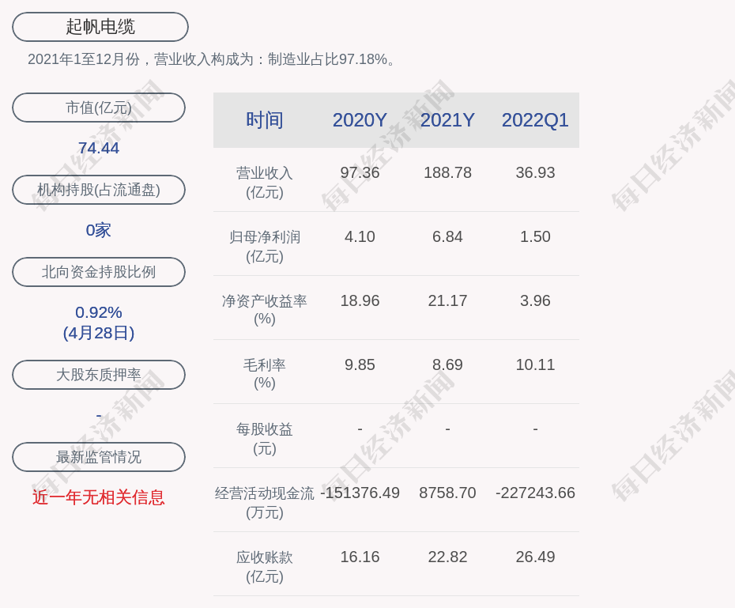Image resolution: width=735 pixels, height=608 pixels.
Task: Select the 北向资金持股比例 label pill
Action: pyautogui.click(x=99, y=272)
